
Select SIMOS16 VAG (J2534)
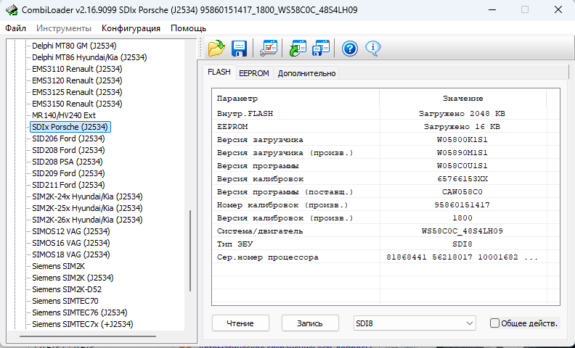[x=70, y=243]
